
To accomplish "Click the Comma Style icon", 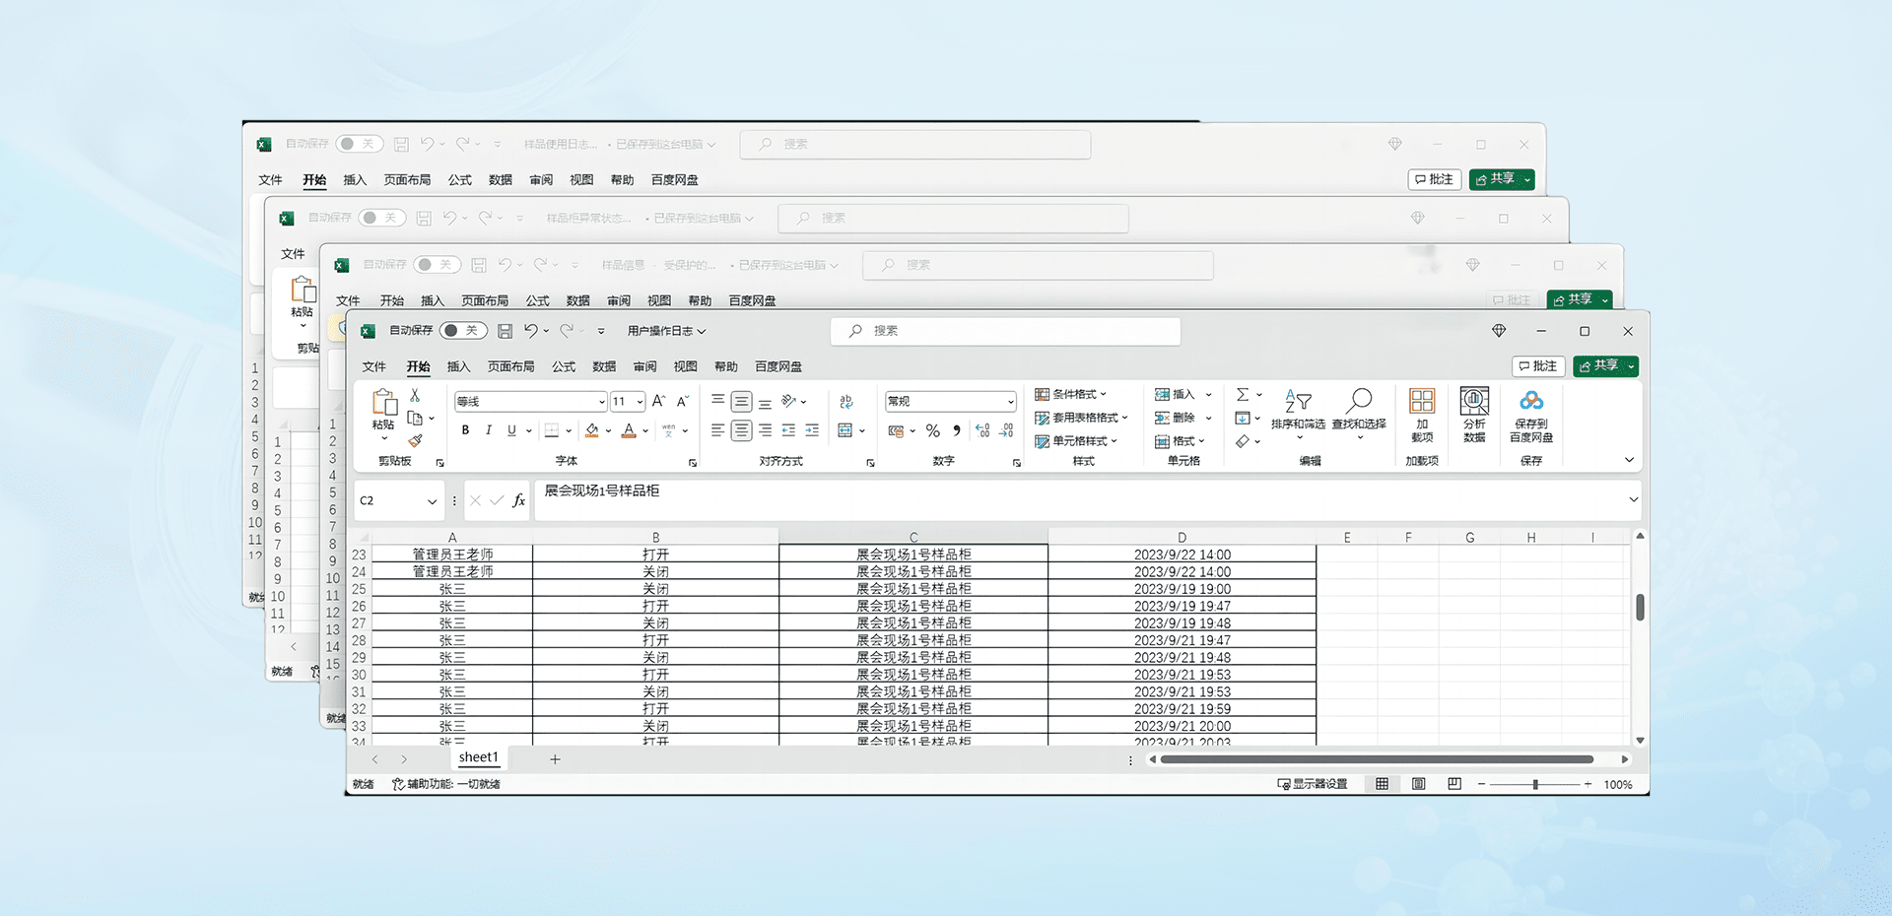I will pos(957,430).
